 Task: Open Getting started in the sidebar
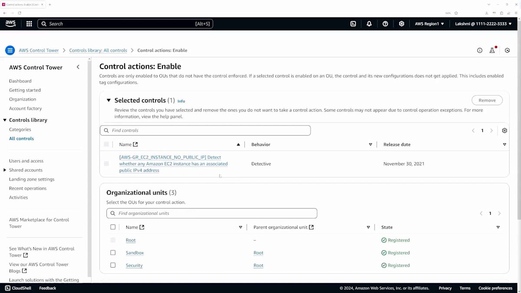pos(25,90)
